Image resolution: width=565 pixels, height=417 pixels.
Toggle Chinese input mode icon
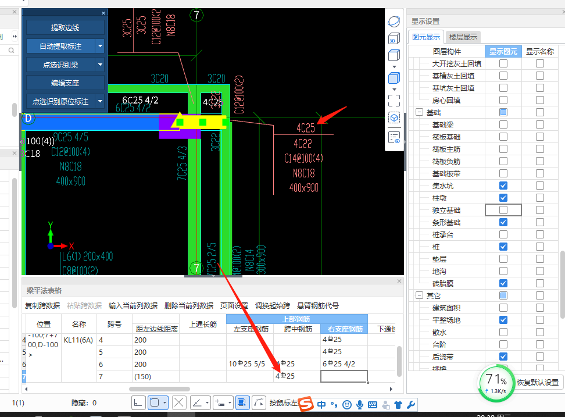tap(321, 405)
